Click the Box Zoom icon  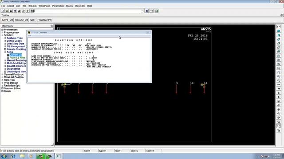279,68
